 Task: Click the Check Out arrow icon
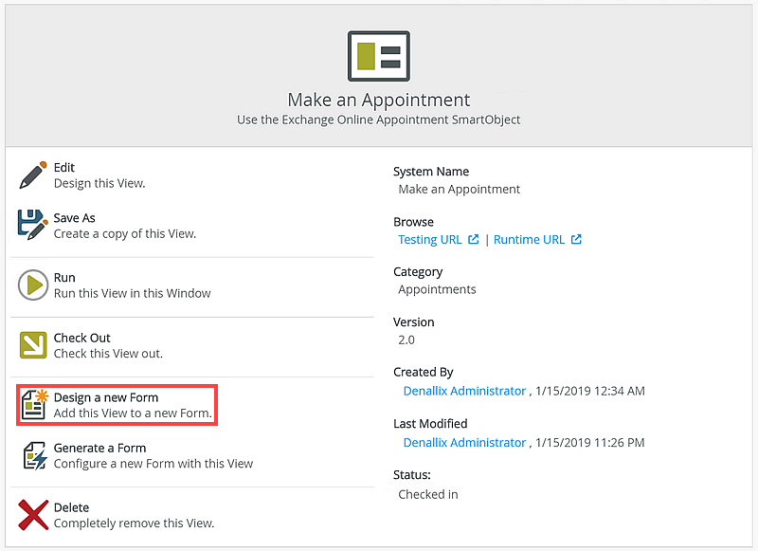click(x=33, y=345)
